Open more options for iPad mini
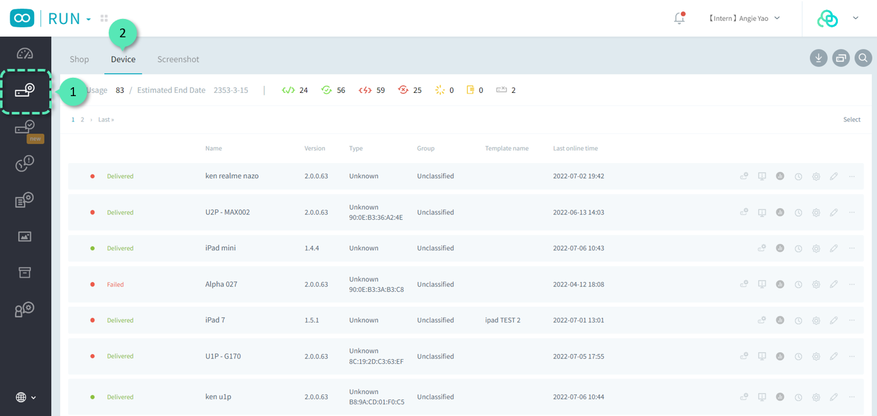This screenshot has height=416, width=877. [852, 248]
